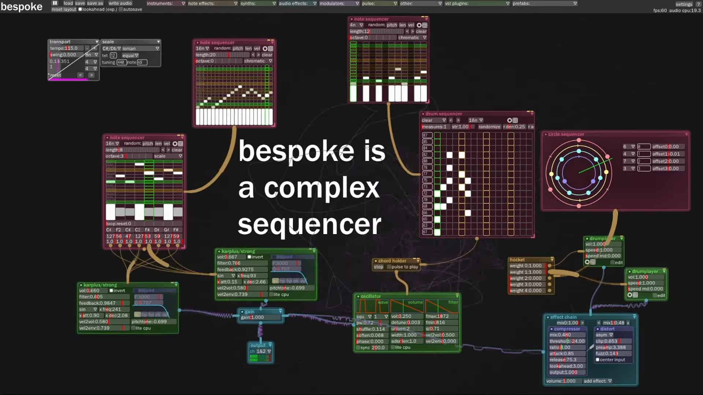Screen dimensions: 703x395
Task: Adjust the gain:1.000 slider
Action: coord(261,317)
